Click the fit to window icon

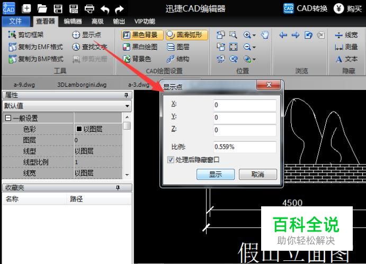233,47
